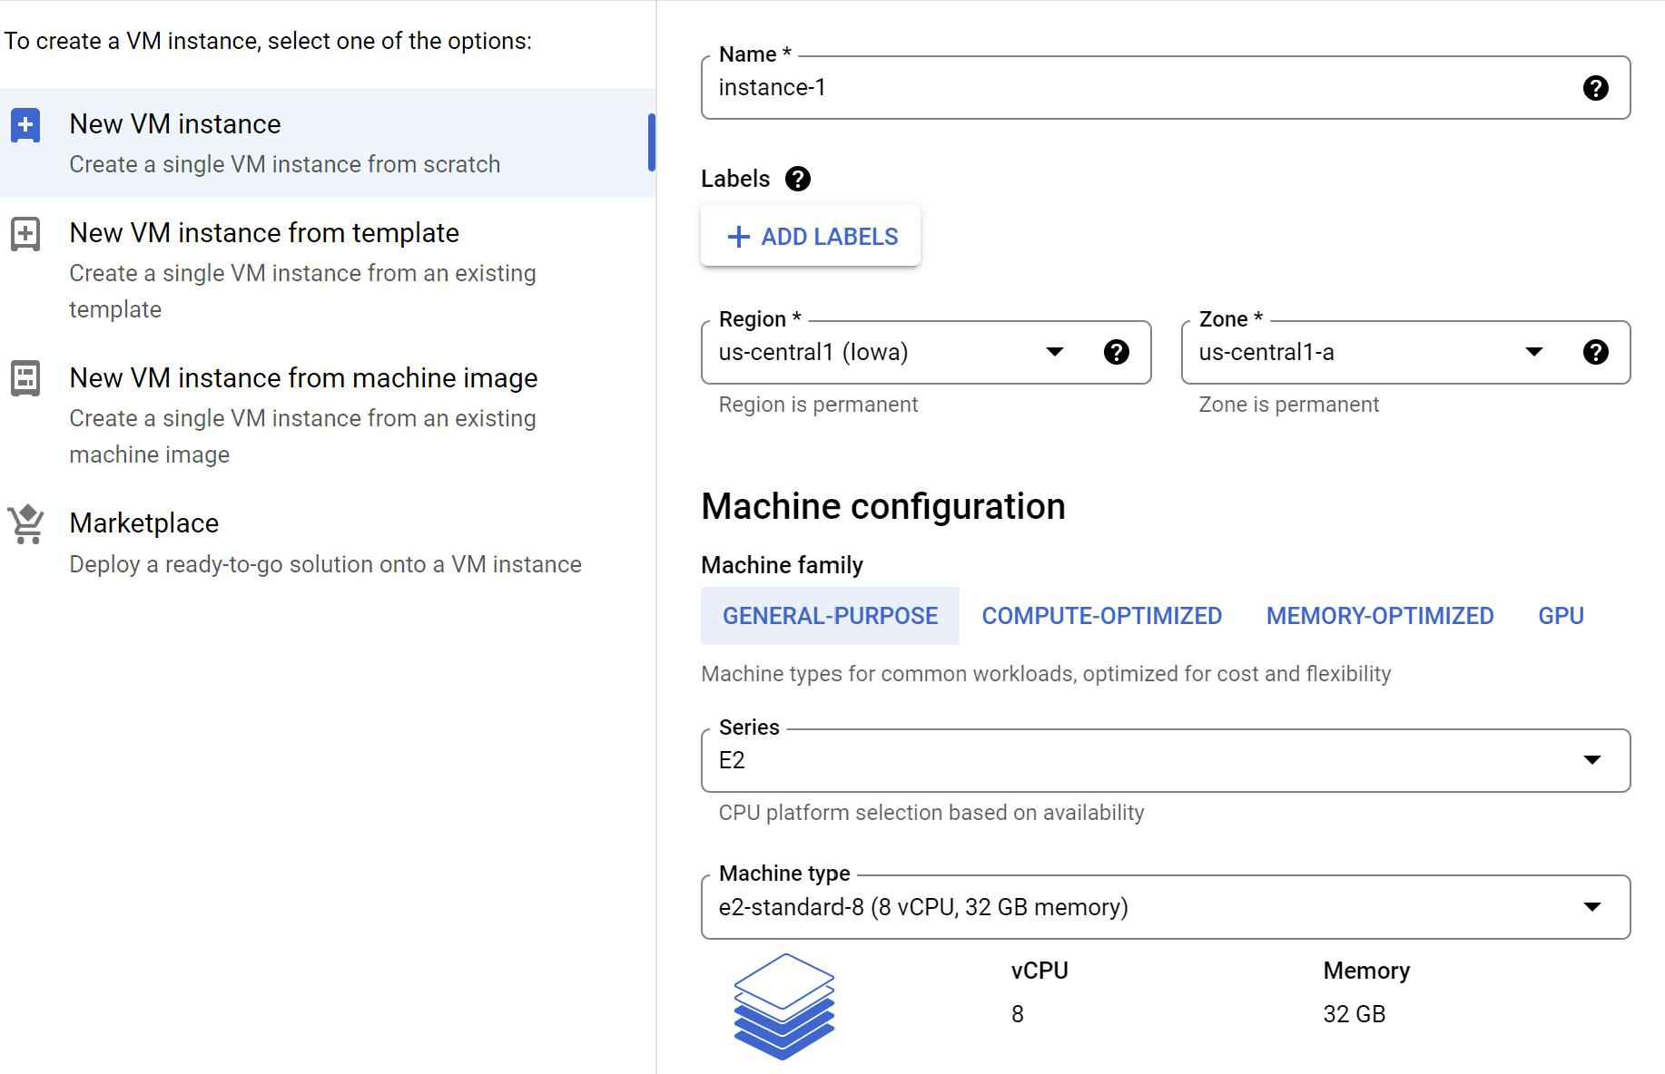Expand the Zone dropdown arrow

[1534, 352]
